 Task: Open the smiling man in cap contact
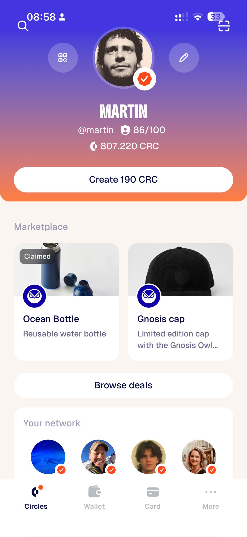[98, 457]
